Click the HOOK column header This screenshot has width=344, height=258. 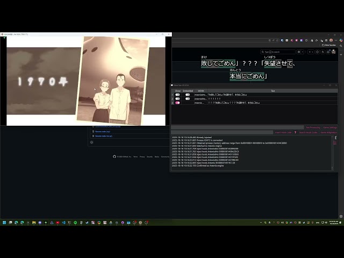pos(201,91)
